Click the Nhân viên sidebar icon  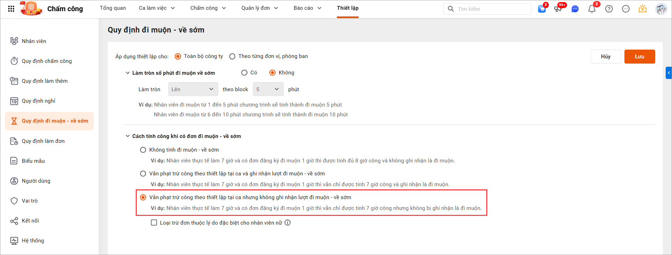coord(14,41)
